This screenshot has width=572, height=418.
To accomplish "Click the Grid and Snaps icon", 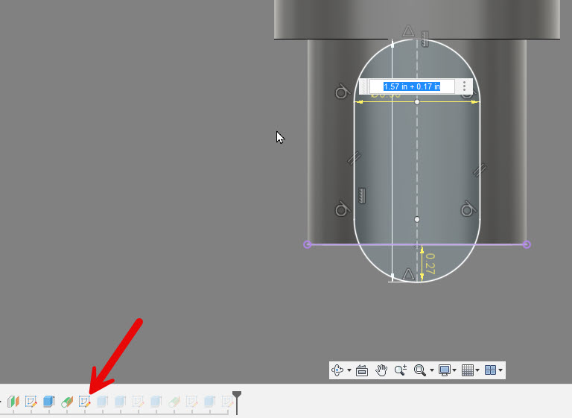I will (467, 370).
